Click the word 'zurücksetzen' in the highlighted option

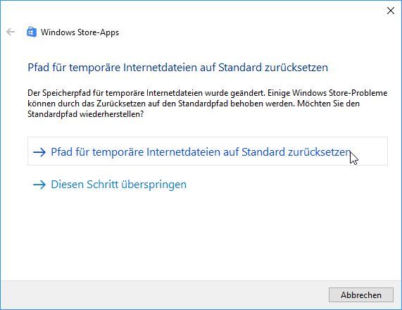pos(319,152)
